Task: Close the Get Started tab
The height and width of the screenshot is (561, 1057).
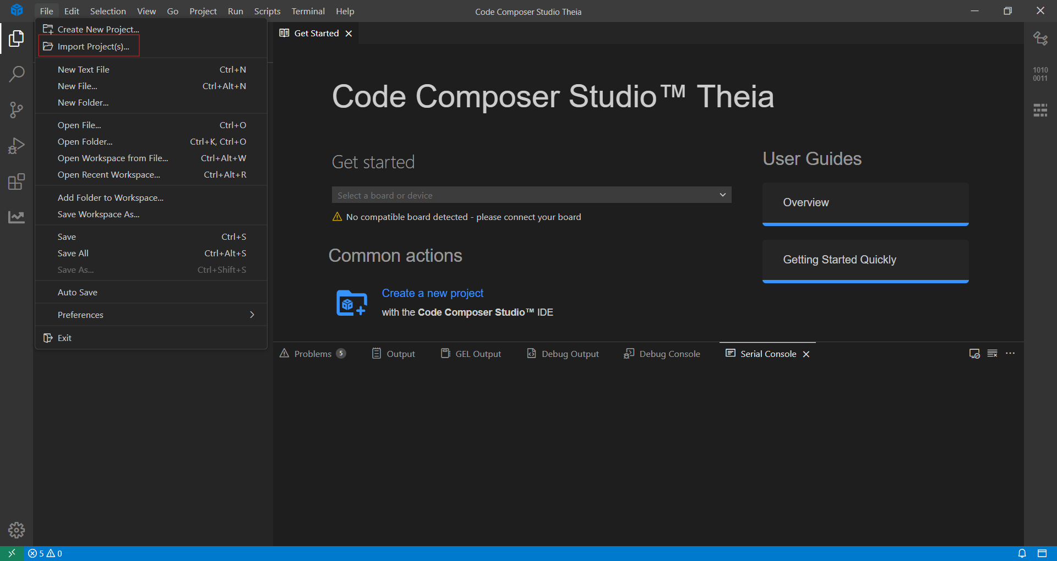Action: point(348,34)
